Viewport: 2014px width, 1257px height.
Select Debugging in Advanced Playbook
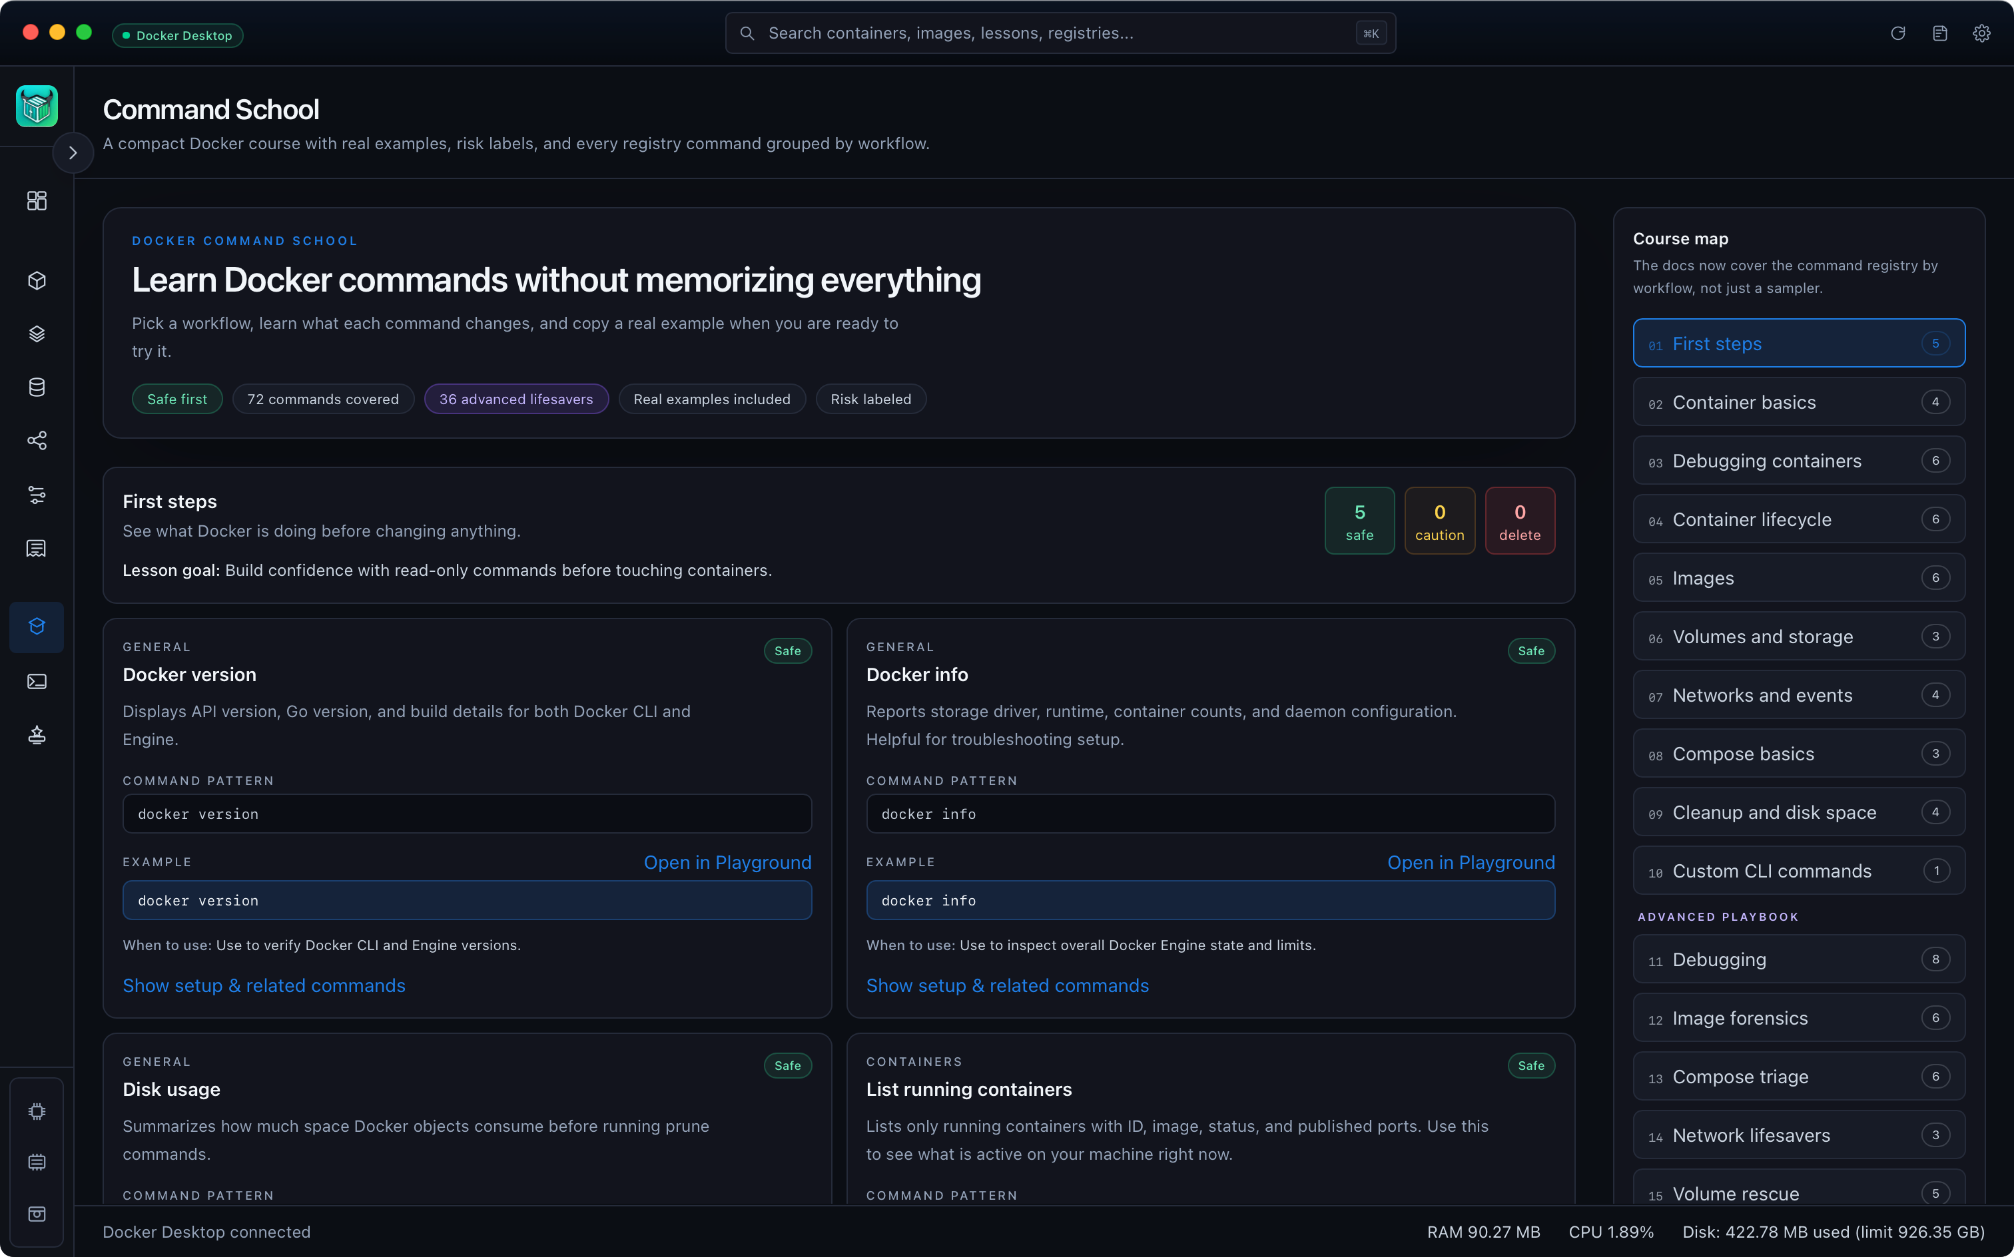click(x=1799, y=959)
